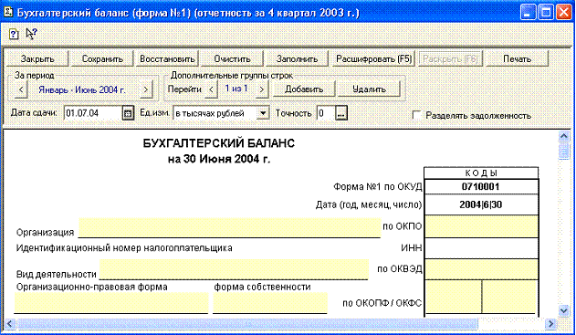
Task: Click the ОКОПФ code cell
Action: (454, 298)
